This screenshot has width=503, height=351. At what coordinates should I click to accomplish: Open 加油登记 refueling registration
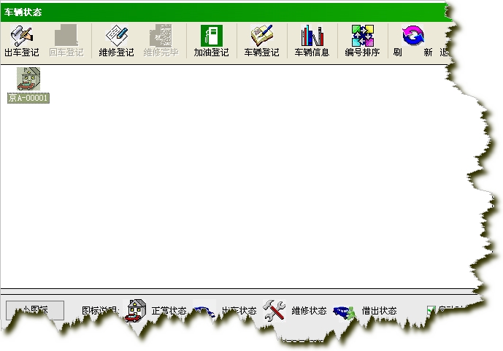coord(211,41)
